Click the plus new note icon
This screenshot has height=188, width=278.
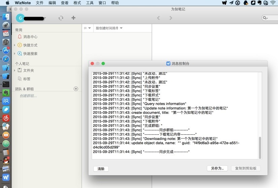[x=73, y=18]
